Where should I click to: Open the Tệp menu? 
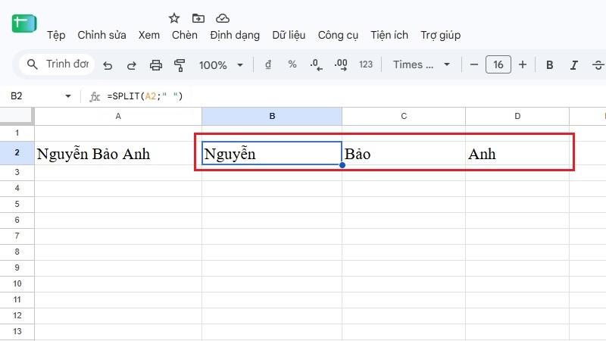(56, 35)
